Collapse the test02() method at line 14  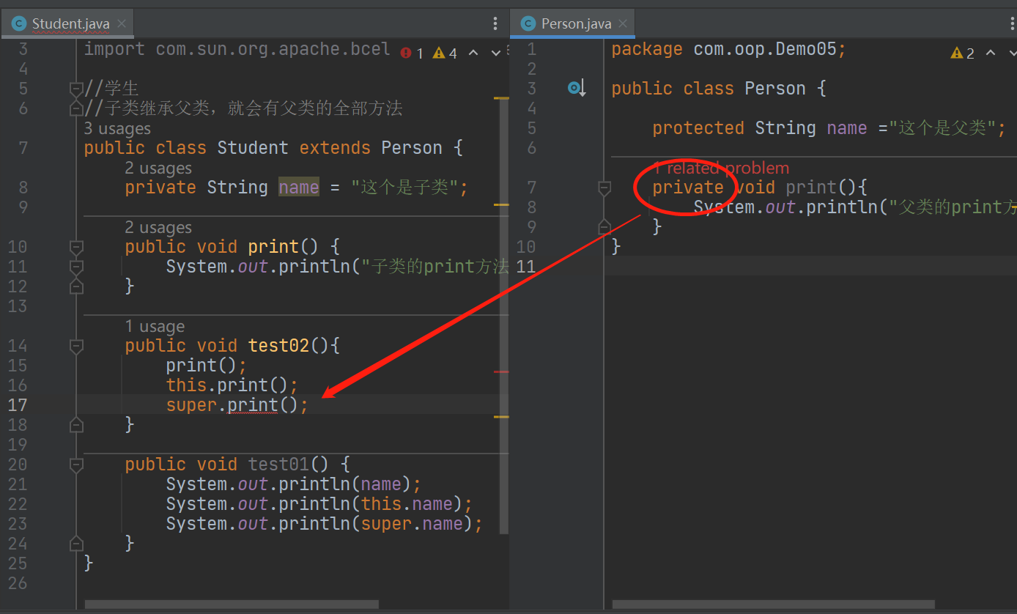pos(76,346)
